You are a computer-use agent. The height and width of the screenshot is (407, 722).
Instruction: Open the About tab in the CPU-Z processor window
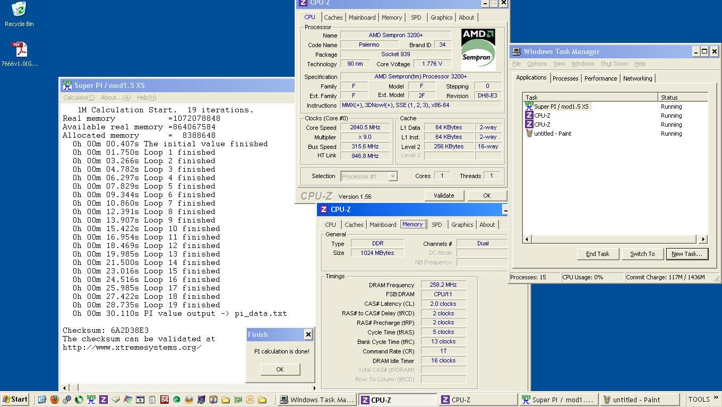click(x=467, y=17)
